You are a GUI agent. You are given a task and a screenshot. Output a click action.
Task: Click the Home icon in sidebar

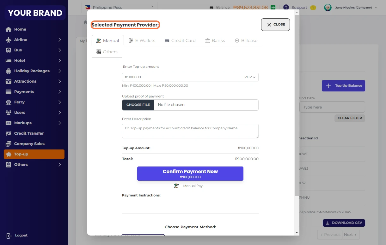(9, 29)
